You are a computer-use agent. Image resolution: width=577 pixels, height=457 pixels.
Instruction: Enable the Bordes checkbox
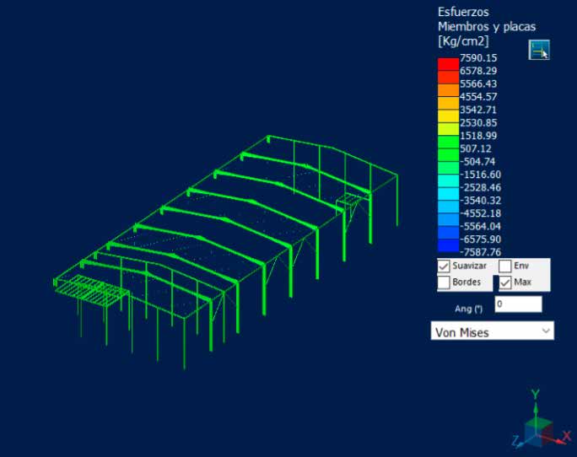click(444, 282)
